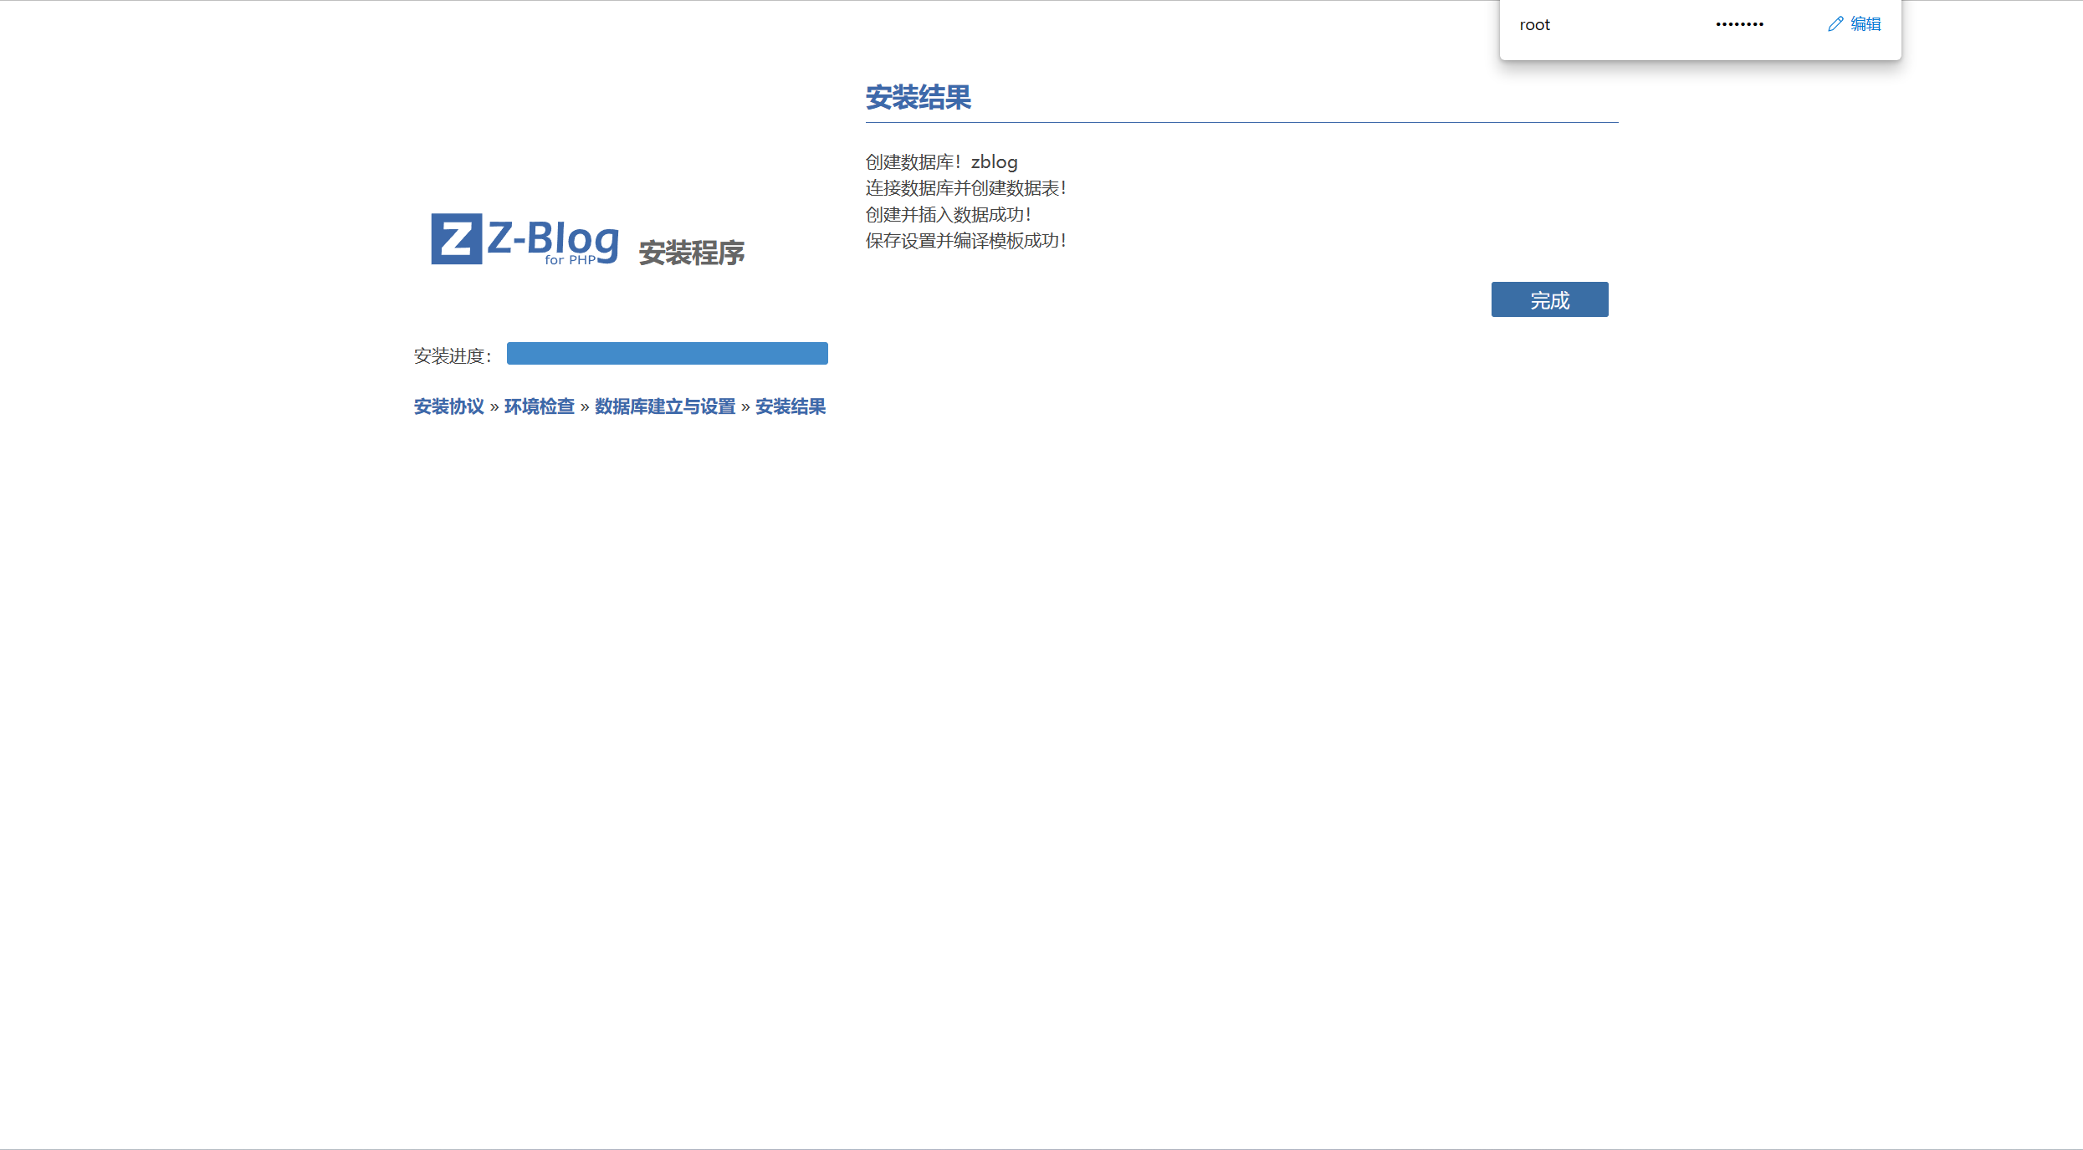The image size is (2083, 1150).
Task: Click the 编辑 link in credentials popup
Action: [1865, 24]
